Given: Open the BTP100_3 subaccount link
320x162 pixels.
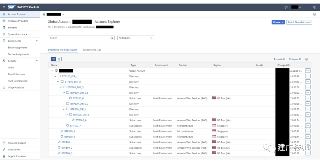Looking at the screenshot, I should tap(67, 153).
